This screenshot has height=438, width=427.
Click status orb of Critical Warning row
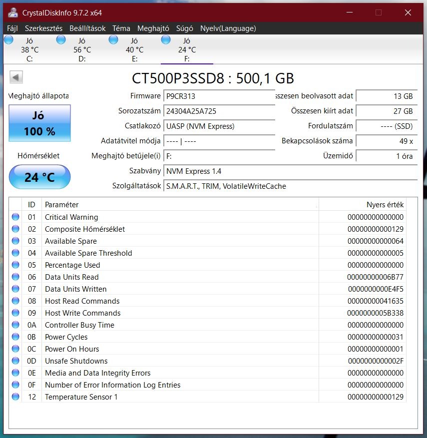[x=15, y=217]
